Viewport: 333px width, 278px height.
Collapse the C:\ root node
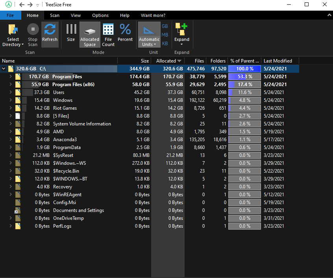pos(4,68)
